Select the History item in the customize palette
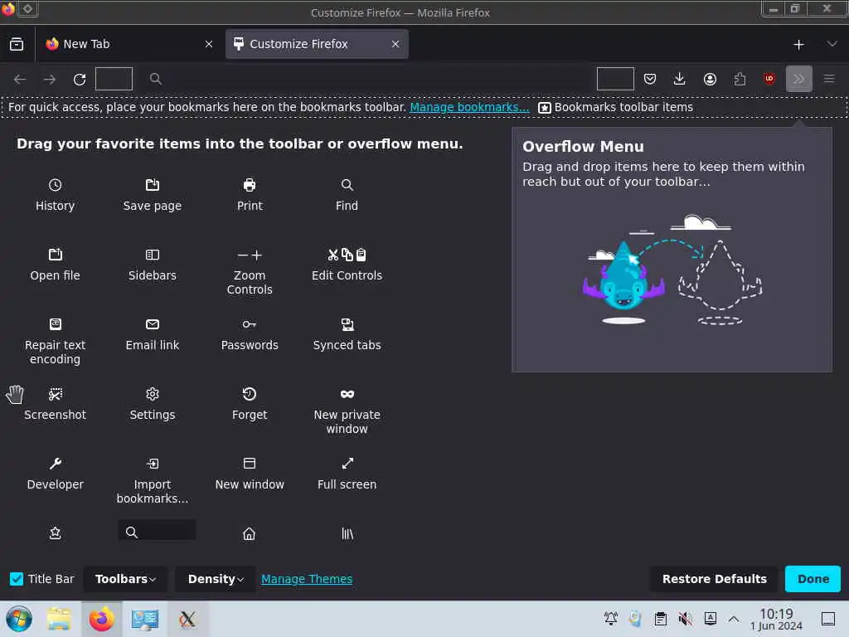Viewport: 849px width, 637px height. 55,195
